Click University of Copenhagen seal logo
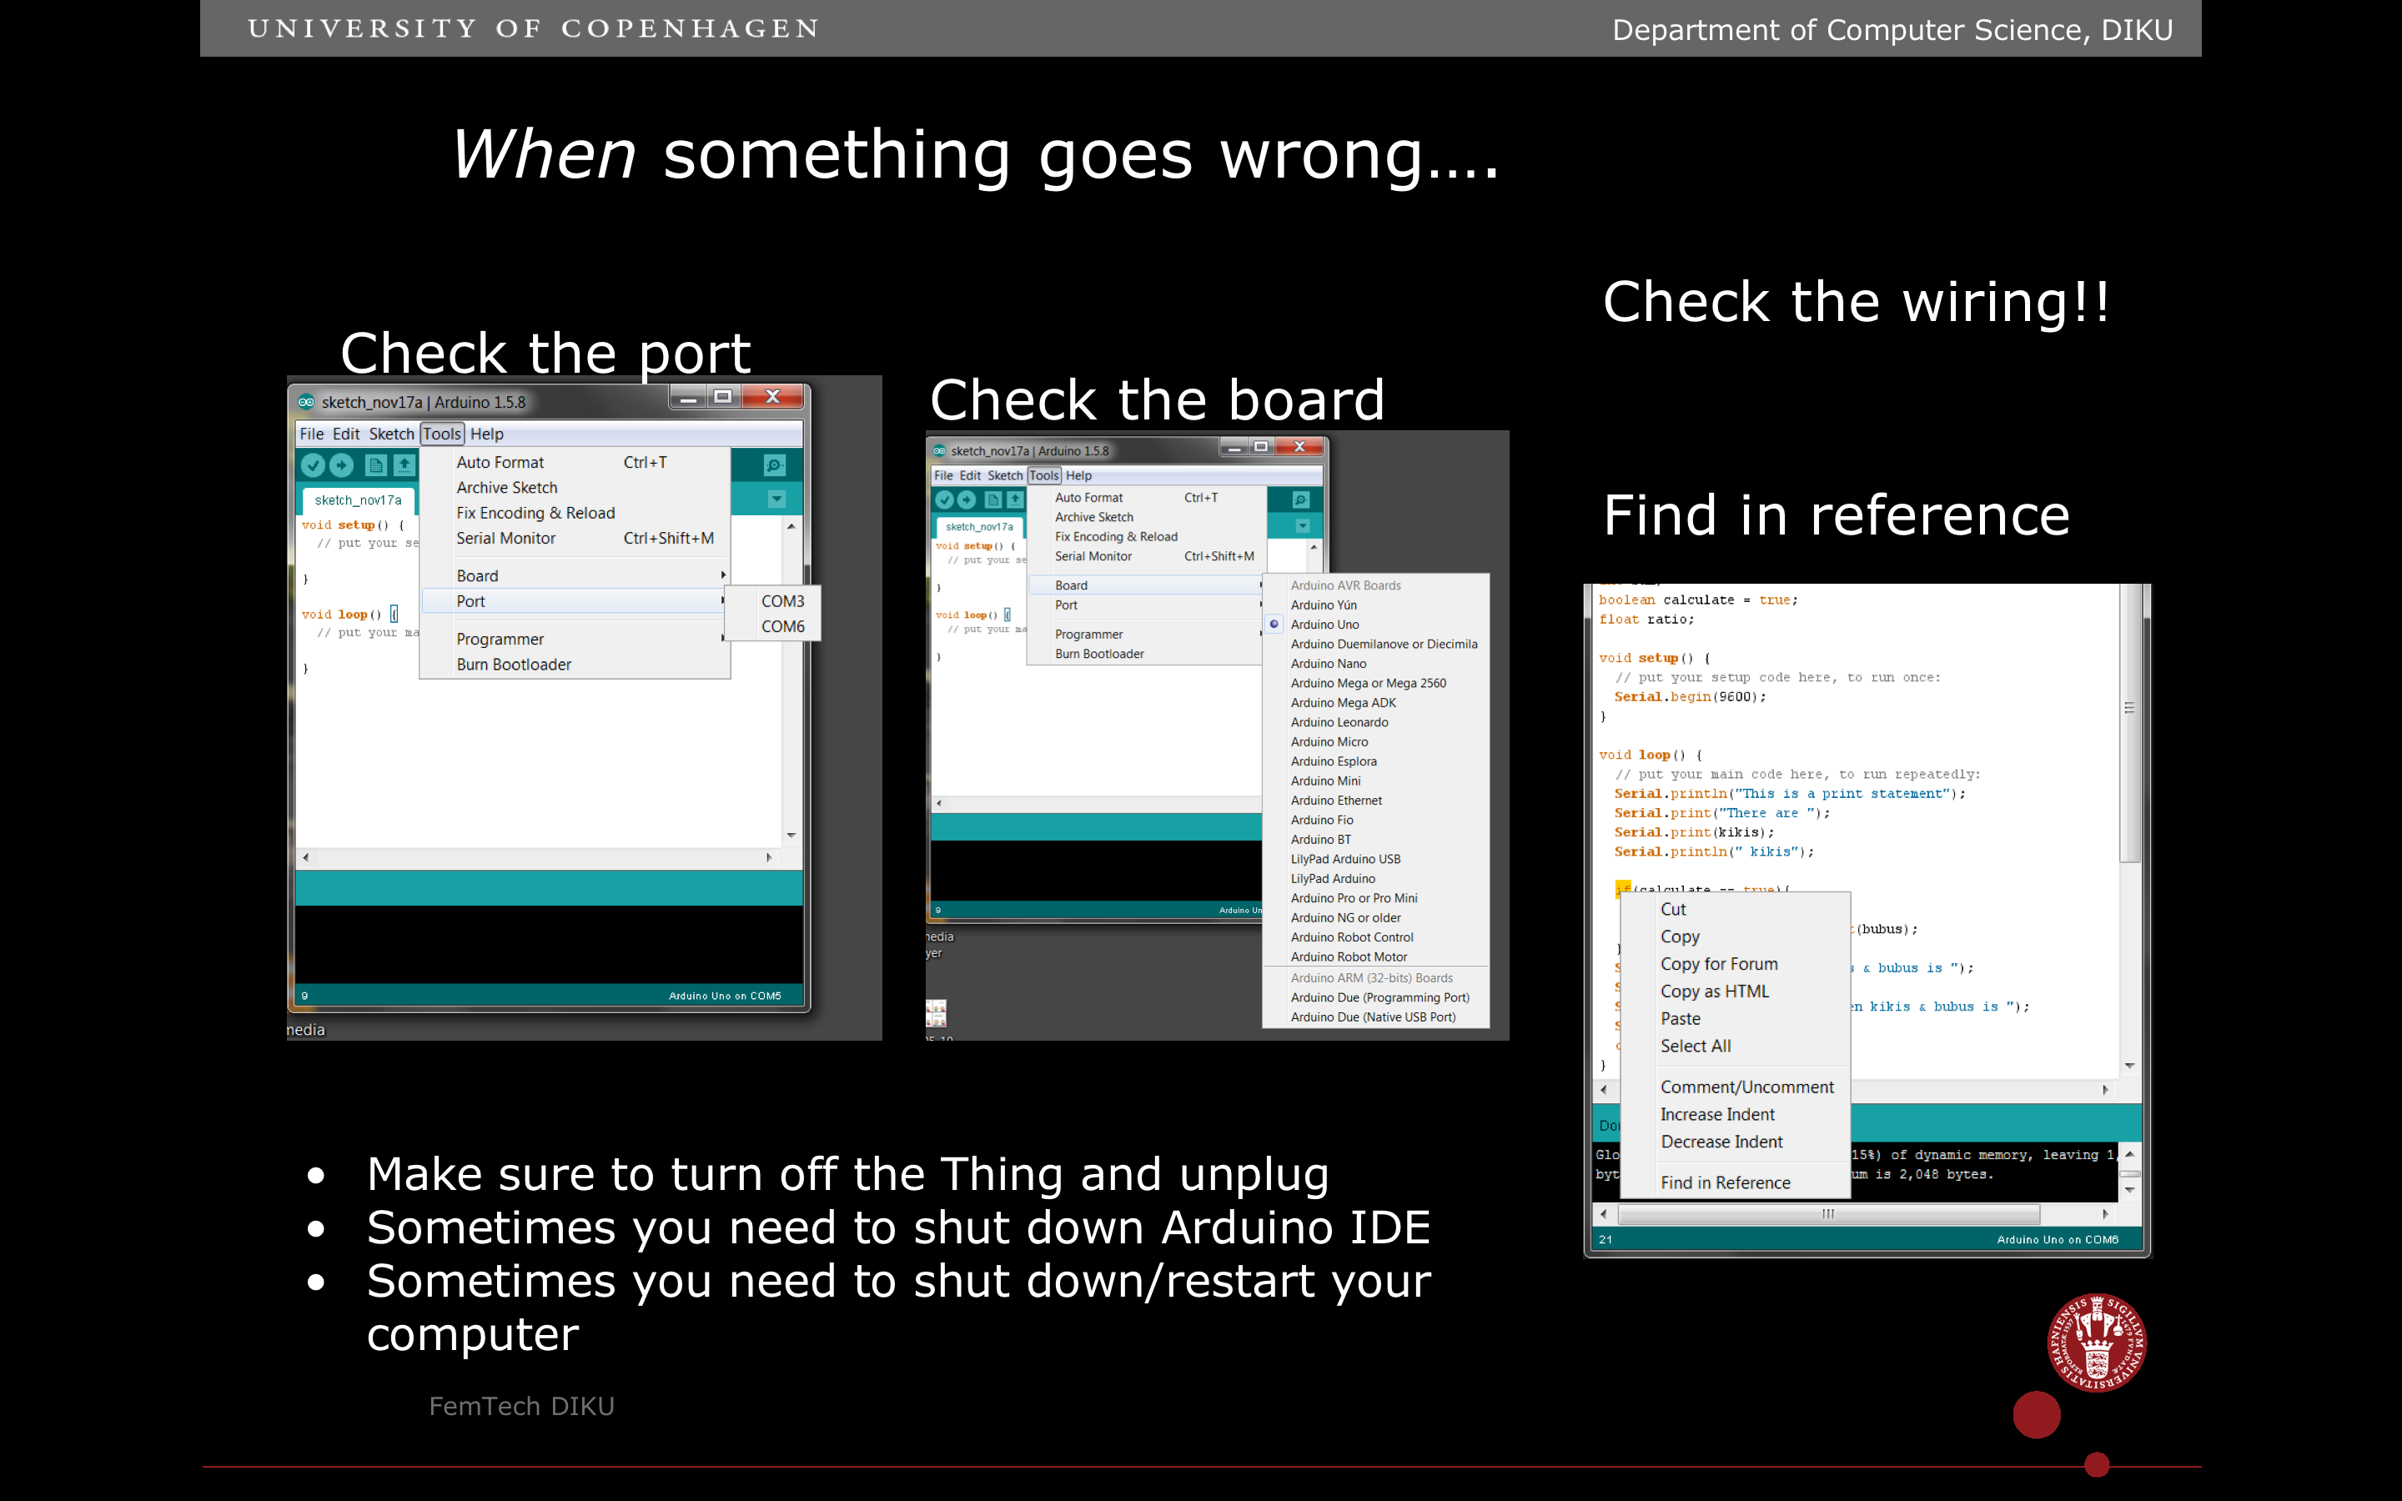2402x1501 pixels. (2096, 1343)
